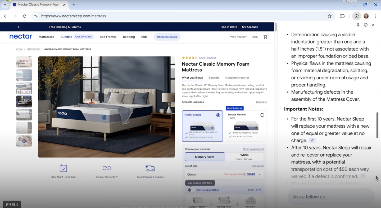This screenshot has width=381, height=208.
Task: Open the Size Guide link
Action: [x=258, y=166]
